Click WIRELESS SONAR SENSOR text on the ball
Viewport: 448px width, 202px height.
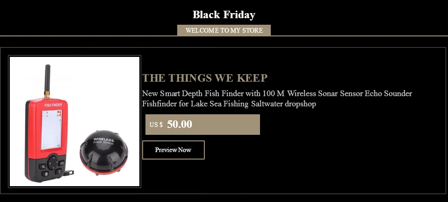click(104, 141)
